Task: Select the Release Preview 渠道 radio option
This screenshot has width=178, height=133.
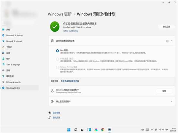Action: [57, 67]
